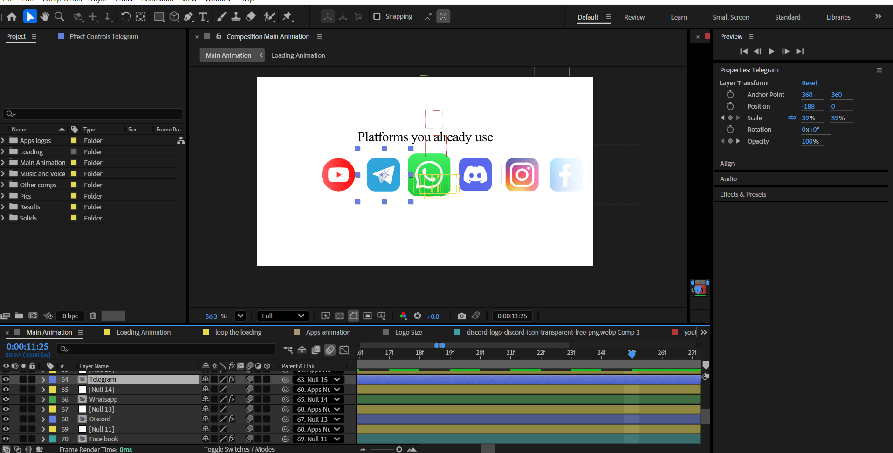Hide the Telegram layer visibility eye
This screenshot has height=453, width=893.
coord(6,379)
